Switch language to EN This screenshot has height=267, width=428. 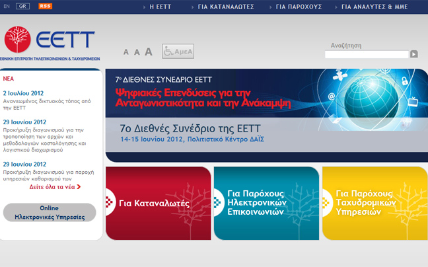(x=7, y=6)
